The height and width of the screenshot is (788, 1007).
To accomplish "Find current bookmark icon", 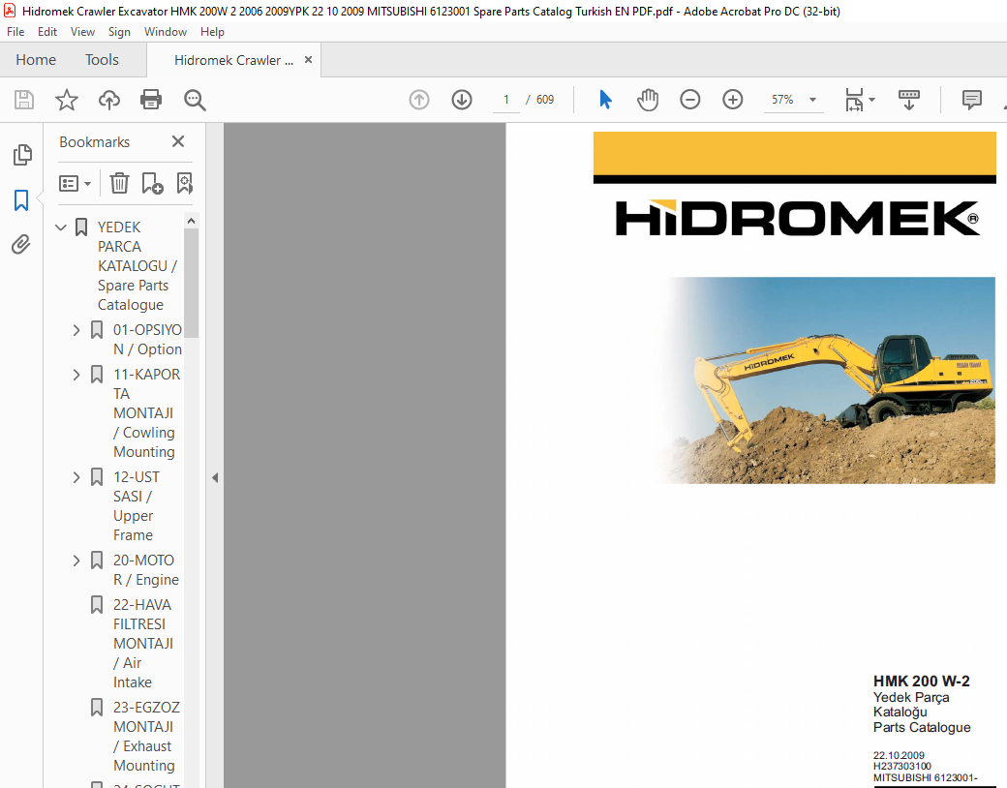I will 184,183.
